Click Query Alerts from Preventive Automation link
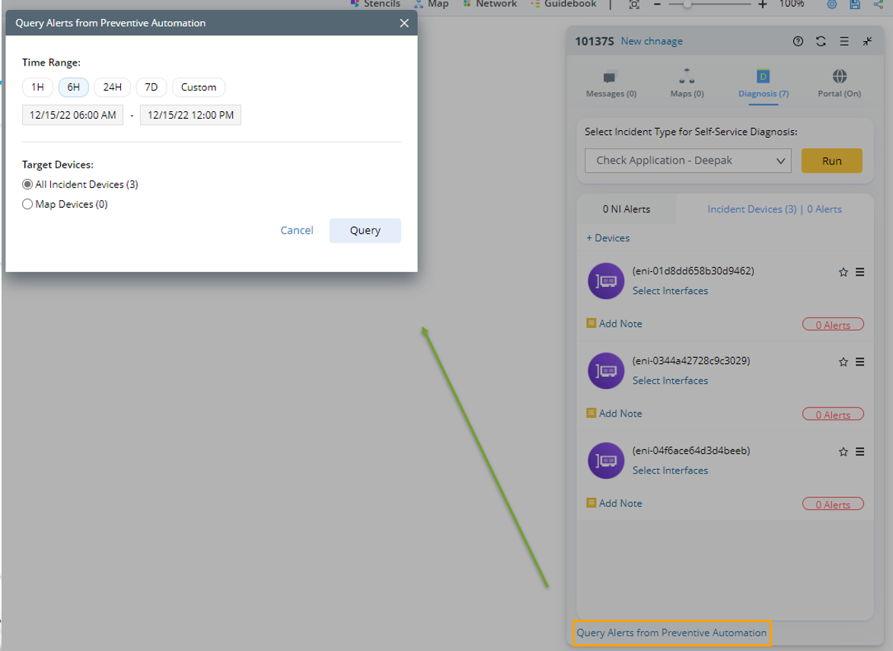 671,633
